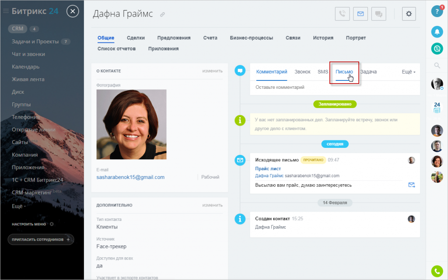Screen dimensions: 448x280
Task: Open Календарь in sidebar
Action: tap(25, 66)
